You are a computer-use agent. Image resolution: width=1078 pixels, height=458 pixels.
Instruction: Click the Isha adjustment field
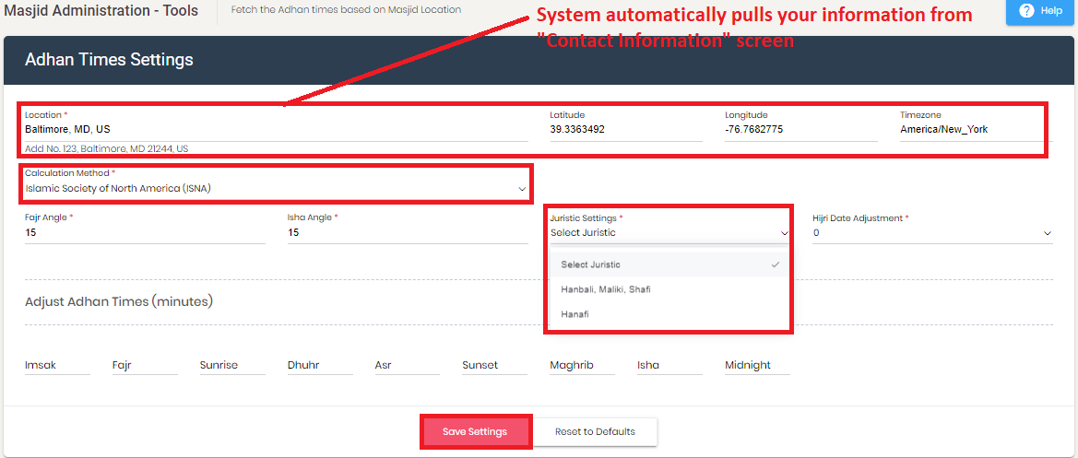coord(669,365)
